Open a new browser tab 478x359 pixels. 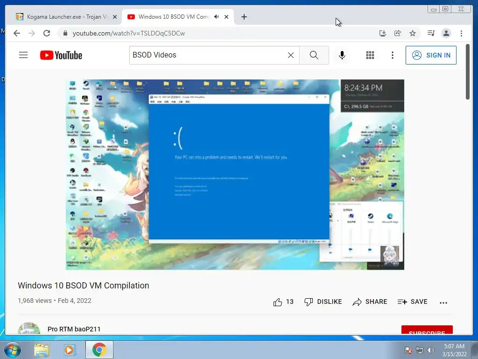coord(244,17)
